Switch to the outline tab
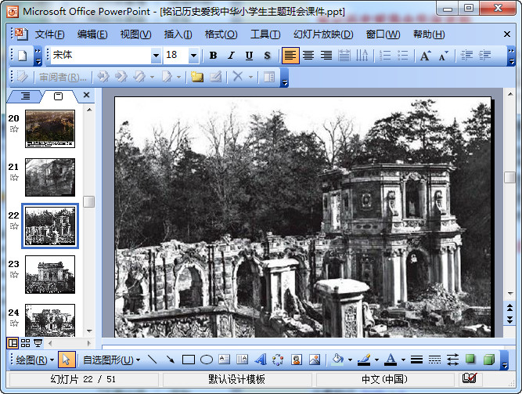The width and height of the screenshot is (522, 394). click(x=25, y=96)
